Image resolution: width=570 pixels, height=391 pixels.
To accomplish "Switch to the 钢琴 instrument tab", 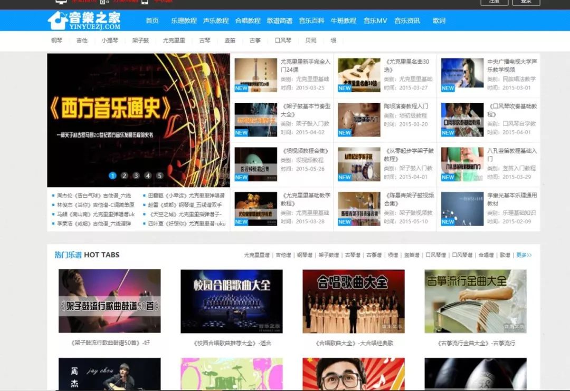I will (56, 40).
